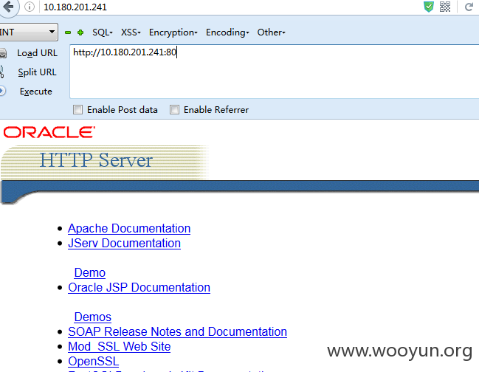This screenshot has width=479, height=372.
Task: Enable Referrer checkbox
Action: (x=174, y=110)
